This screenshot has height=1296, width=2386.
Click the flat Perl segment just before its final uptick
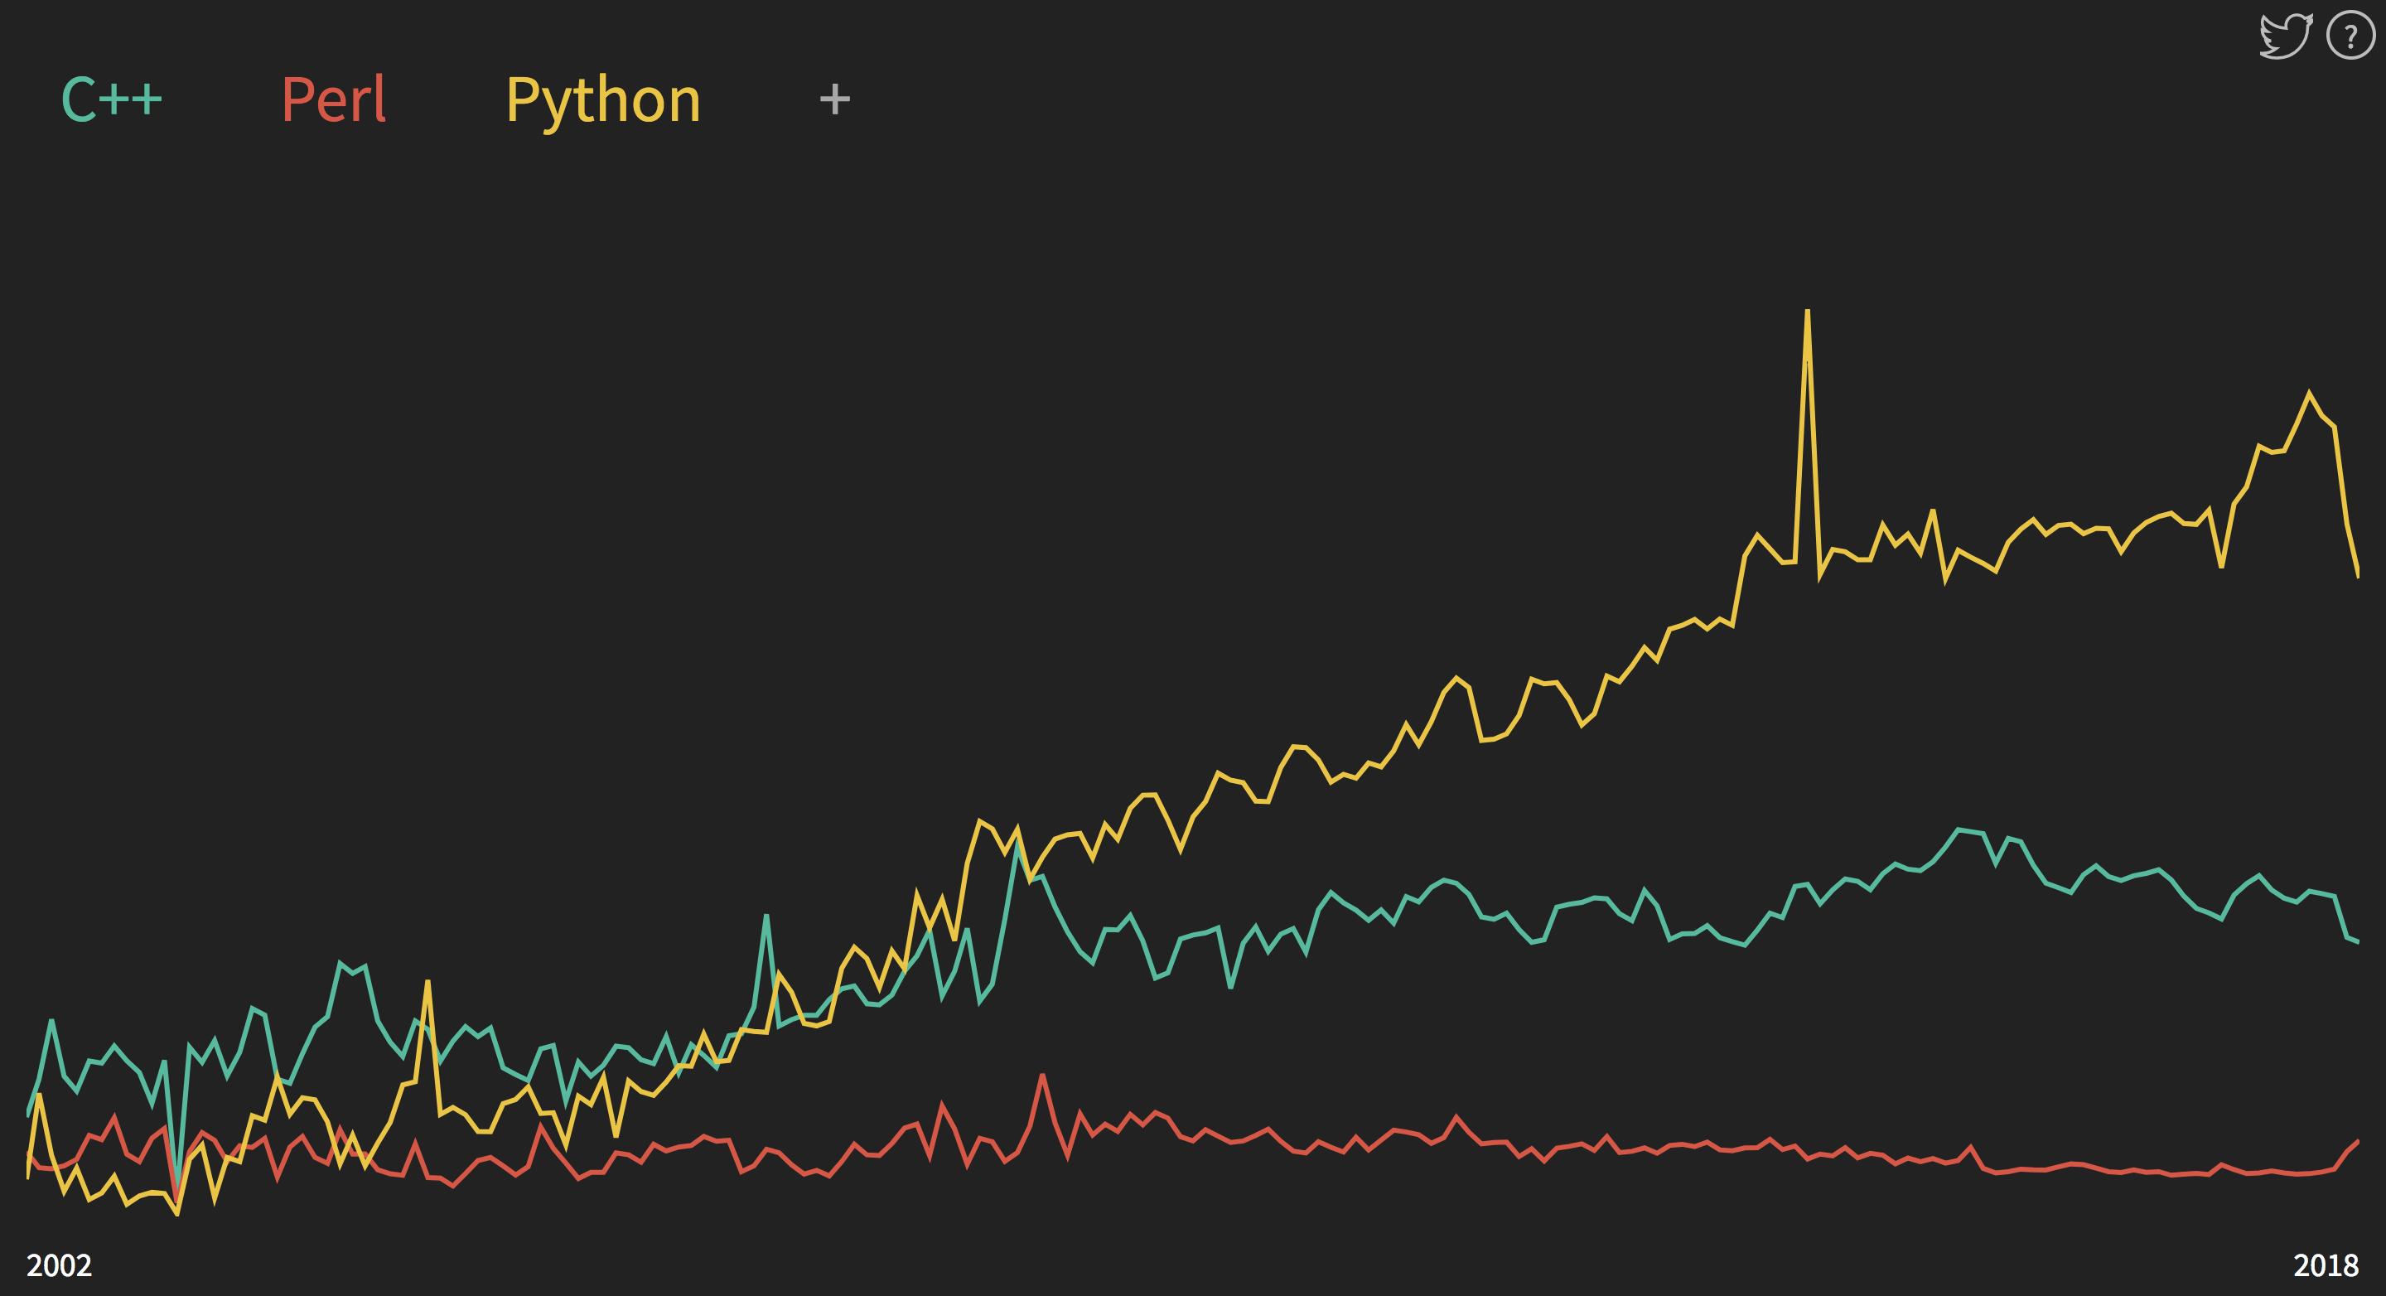click(x=2297, y=1173)
